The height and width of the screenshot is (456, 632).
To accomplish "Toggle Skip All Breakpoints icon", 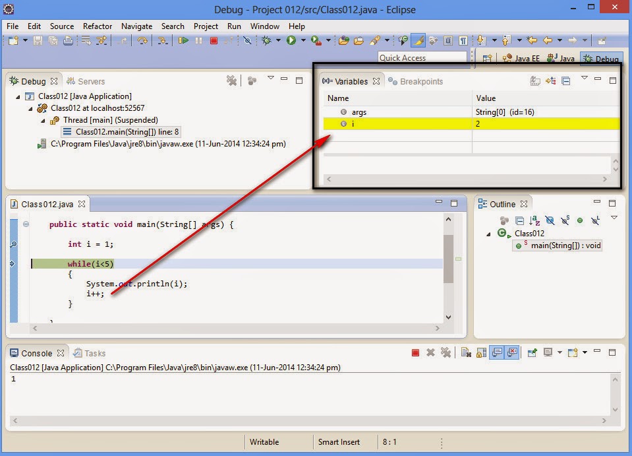I will (x=248, y=40).
